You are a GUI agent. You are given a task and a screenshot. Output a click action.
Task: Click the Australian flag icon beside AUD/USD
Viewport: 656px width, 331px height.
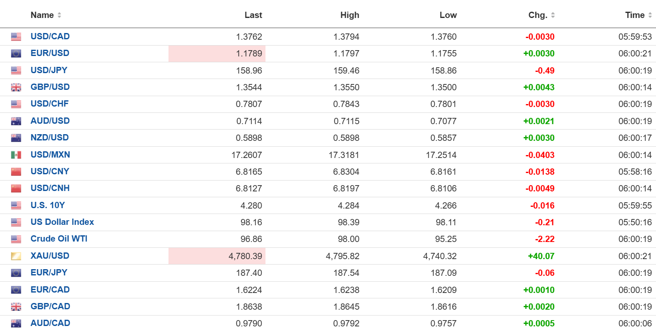pyautogui.click(x=16, y=121)
